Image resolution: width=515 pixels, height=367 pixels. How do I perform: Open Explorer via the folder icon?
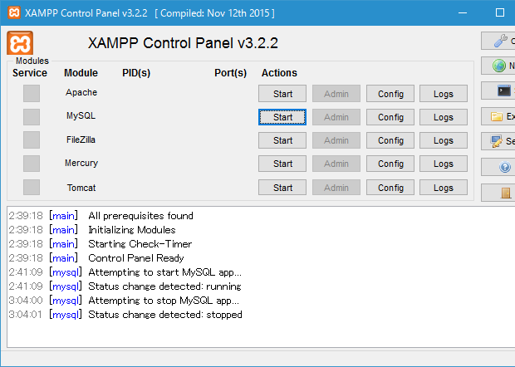(x=498, y=116)
